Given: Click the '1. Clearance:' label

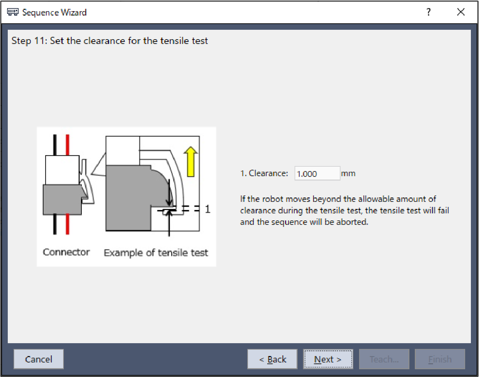Looking at the screenshot, I should coord(264,173).
